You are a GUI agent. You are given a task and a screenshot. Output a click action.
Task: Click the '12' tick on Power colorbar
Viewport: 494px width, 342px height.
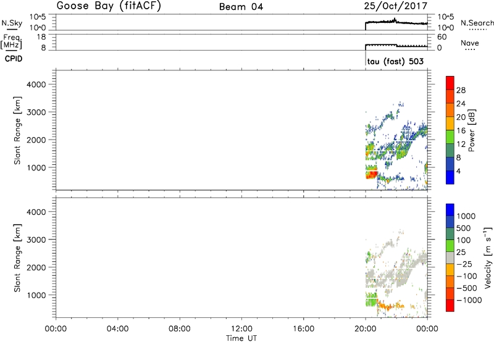pos(461,144)
